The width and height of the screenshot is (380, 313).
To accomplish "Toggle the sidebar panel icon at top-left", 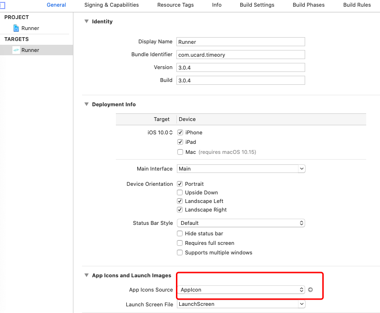I will click(2, 5).
